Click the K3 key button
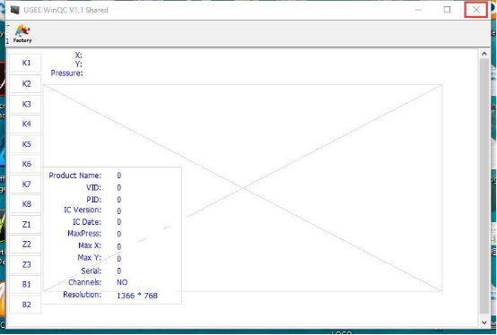 tap(25, 104)
